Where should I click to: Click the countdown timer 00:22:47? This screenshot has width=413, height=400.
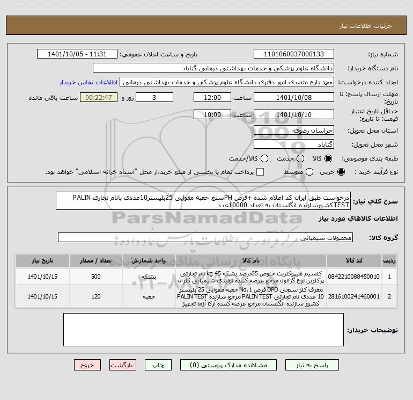pos(99,97)
